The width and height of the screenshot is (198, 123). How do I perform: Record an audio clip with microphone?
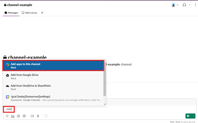[x=38, y=116]
